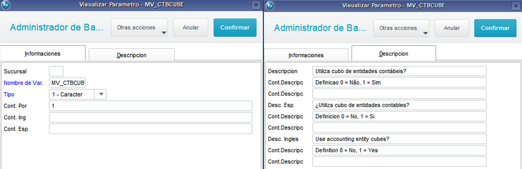Click Anular button in left window

[x=191, y=28]
